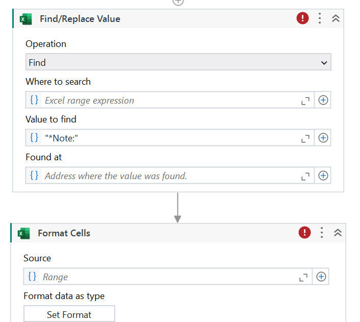360x322 pixels.
Task: Click the error indicator on Find/Replace Value
Action: pos(302,18)
